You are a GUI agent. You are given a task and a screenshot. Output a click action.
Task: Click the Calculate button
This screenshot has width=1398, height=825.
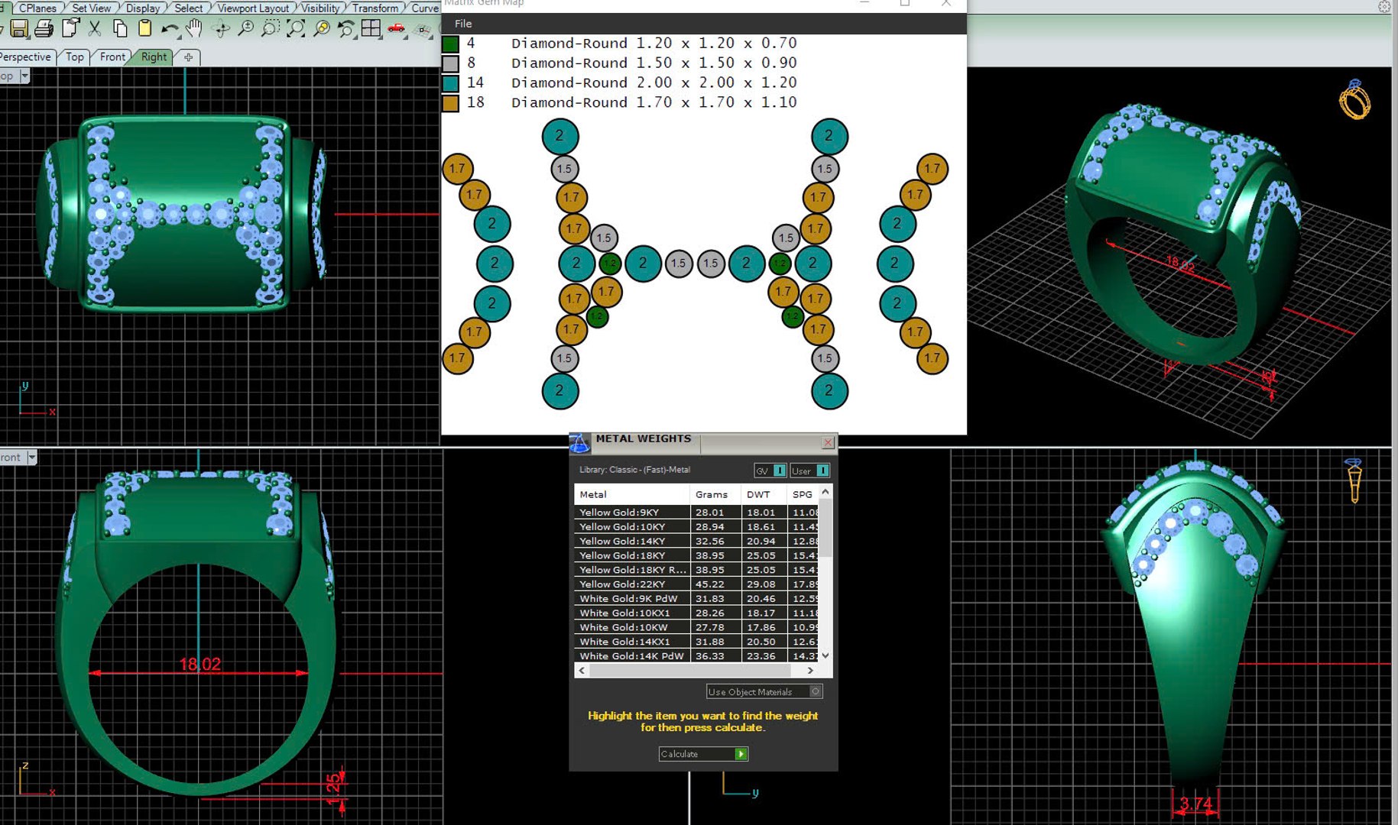(x=703, y=754)
